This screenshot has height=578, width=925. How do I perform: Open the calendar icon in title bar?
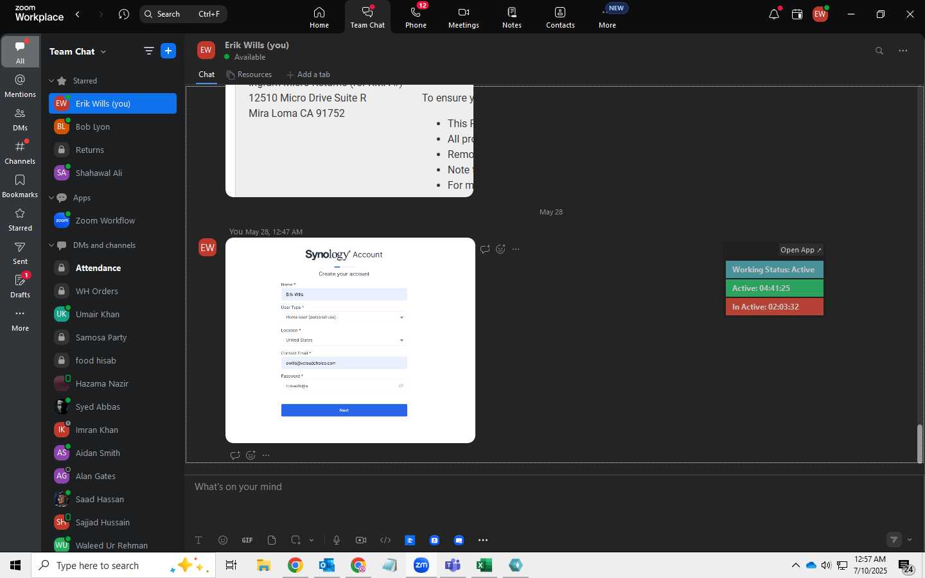pyautogui.click(x=797, y=14)
